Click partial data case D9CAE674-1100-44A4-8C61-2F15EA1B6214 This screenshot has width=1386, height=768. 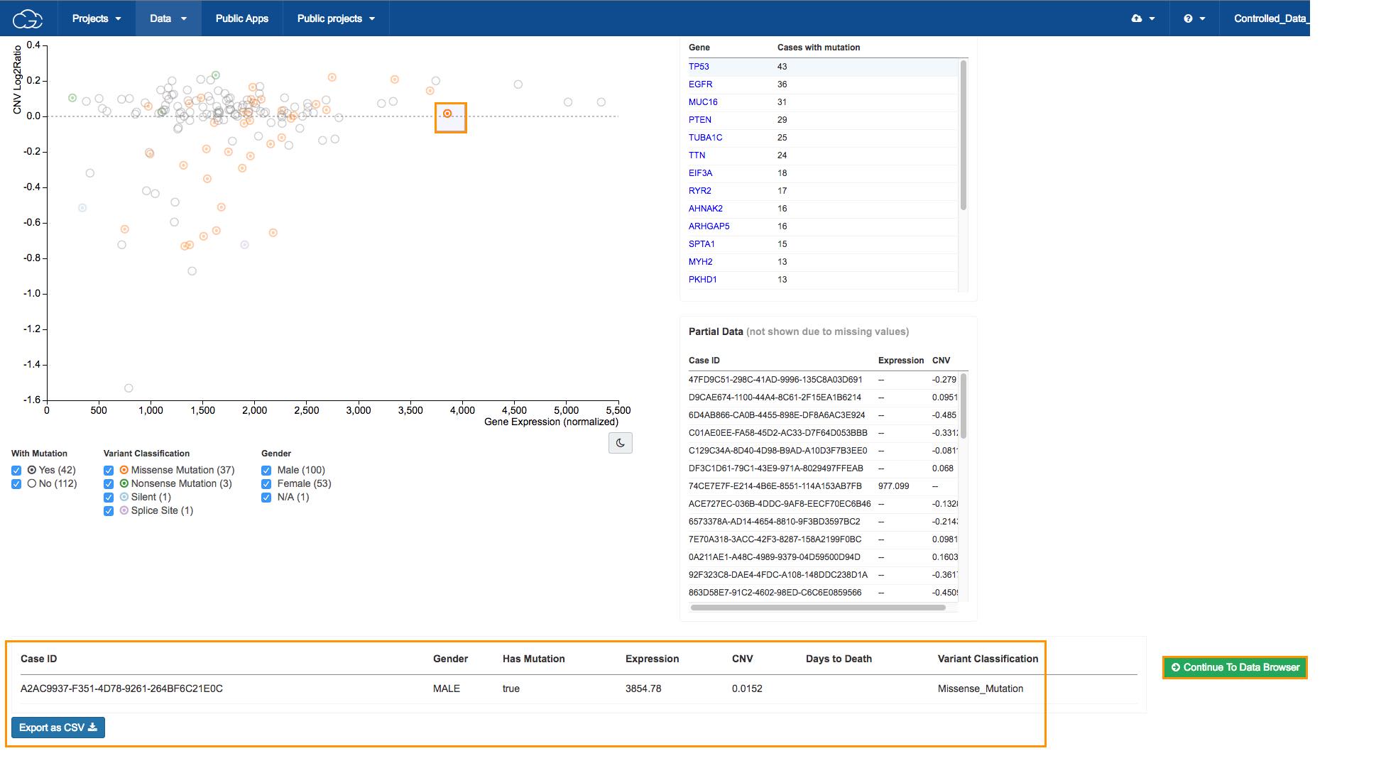click(775, 397)
